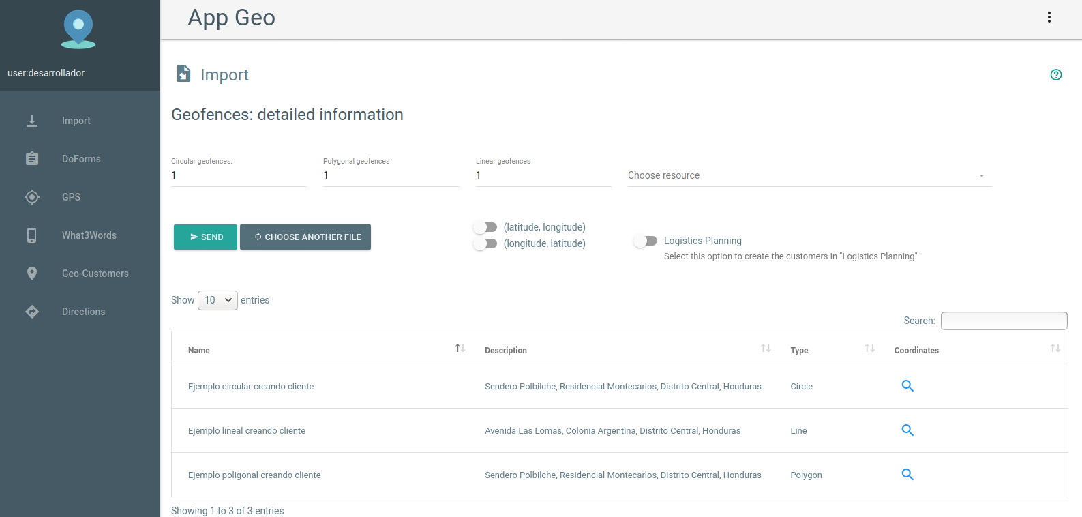
Task: Click the Search input field
Action: point(1004,321)
